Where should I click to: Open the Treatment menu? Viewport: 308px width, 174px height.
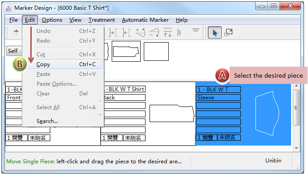coord(101,20)
